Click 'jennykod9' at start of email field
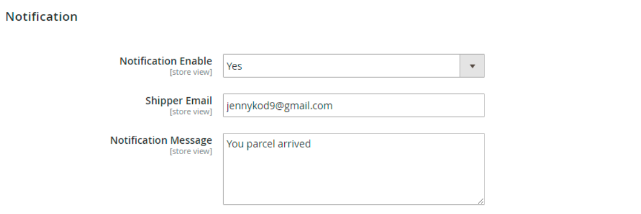This screenshot has height=214, width=641. (x=251, y=106)
